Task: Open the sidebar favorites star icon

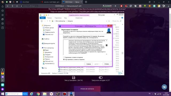Action: [x=2, y=15]
